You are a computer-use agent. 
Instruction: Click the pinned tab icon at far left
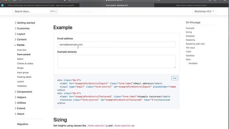(x=3, y=5)
